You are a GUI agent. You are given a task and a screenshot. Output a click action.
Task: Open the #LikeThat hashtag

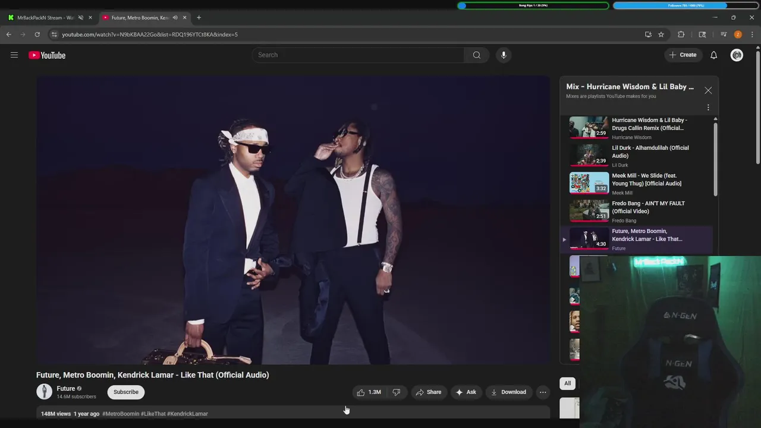coord(153,414)
